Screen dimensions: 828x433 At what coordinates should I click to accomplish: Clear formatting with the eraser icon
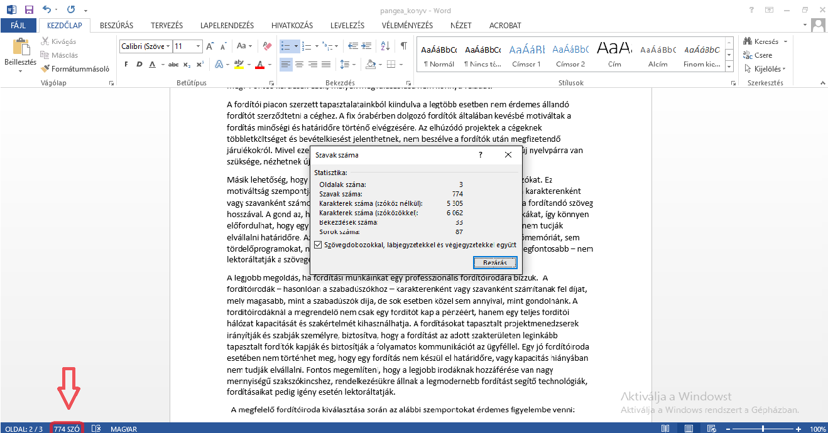266,46
